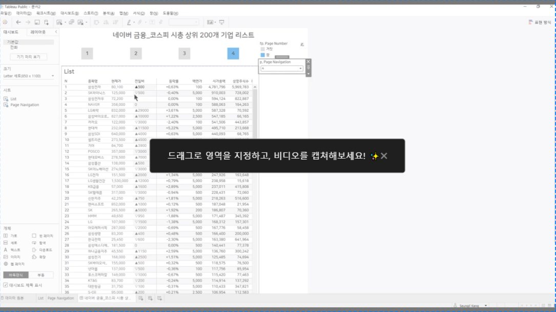Open the 워크시트 menu
This screenshot has width=556, height=312.
point(46,13)
